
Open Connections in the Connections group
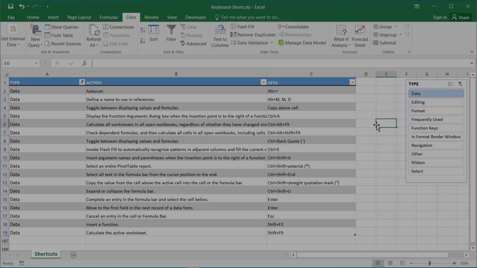tap(119, 27)
